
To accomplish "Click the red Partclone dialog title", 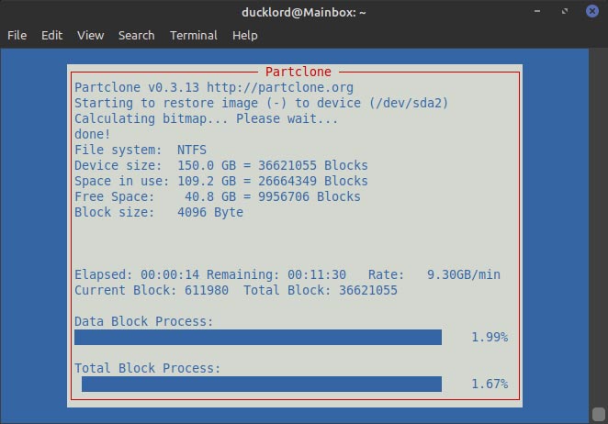I will click(298, 72).
